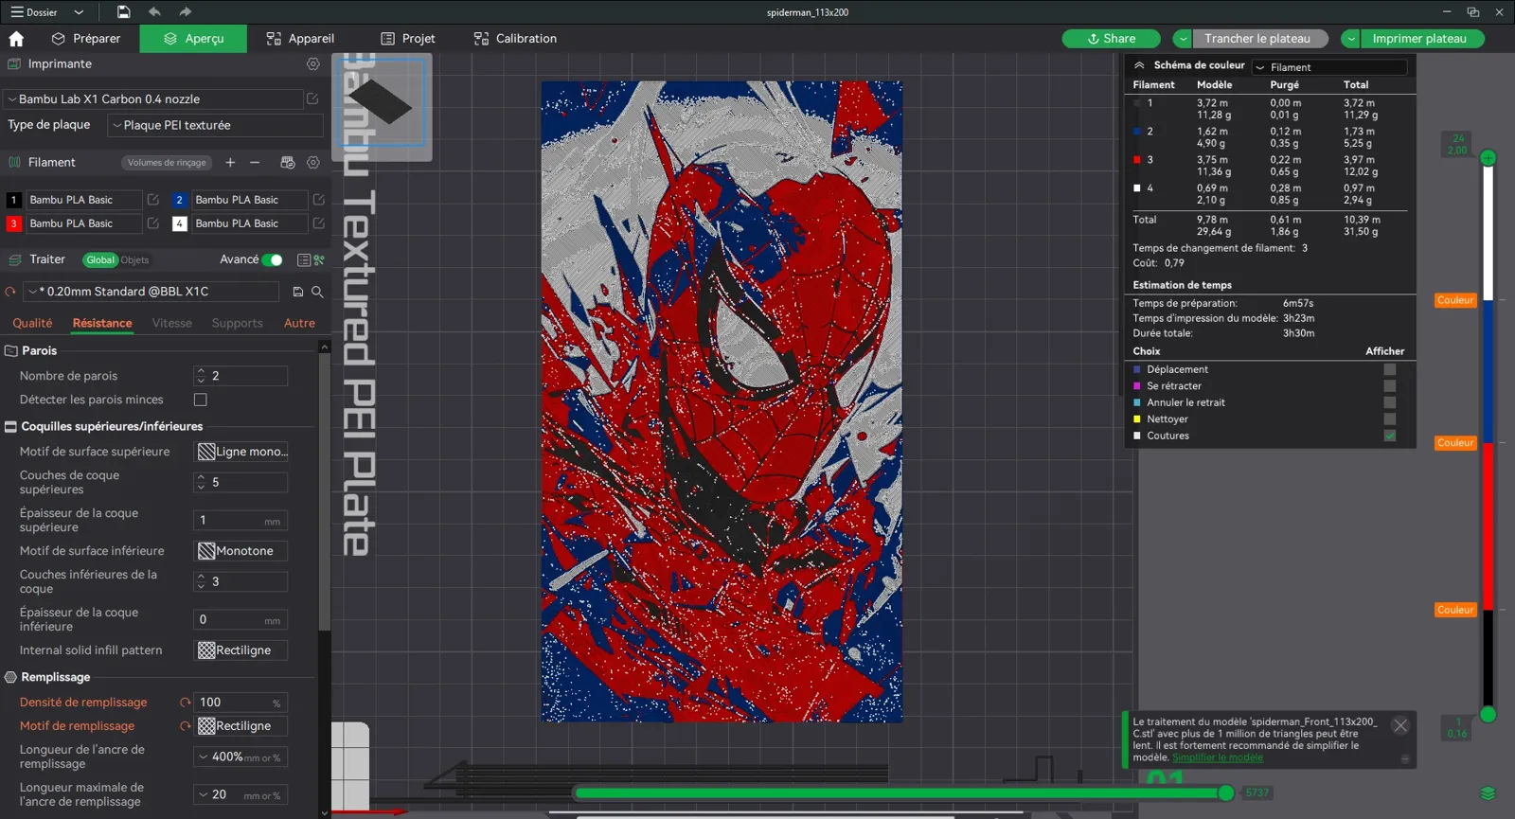Image resolution: width=1515 pixels, height=819 pixels.
Task: Click the home icon
Action: 16,39
